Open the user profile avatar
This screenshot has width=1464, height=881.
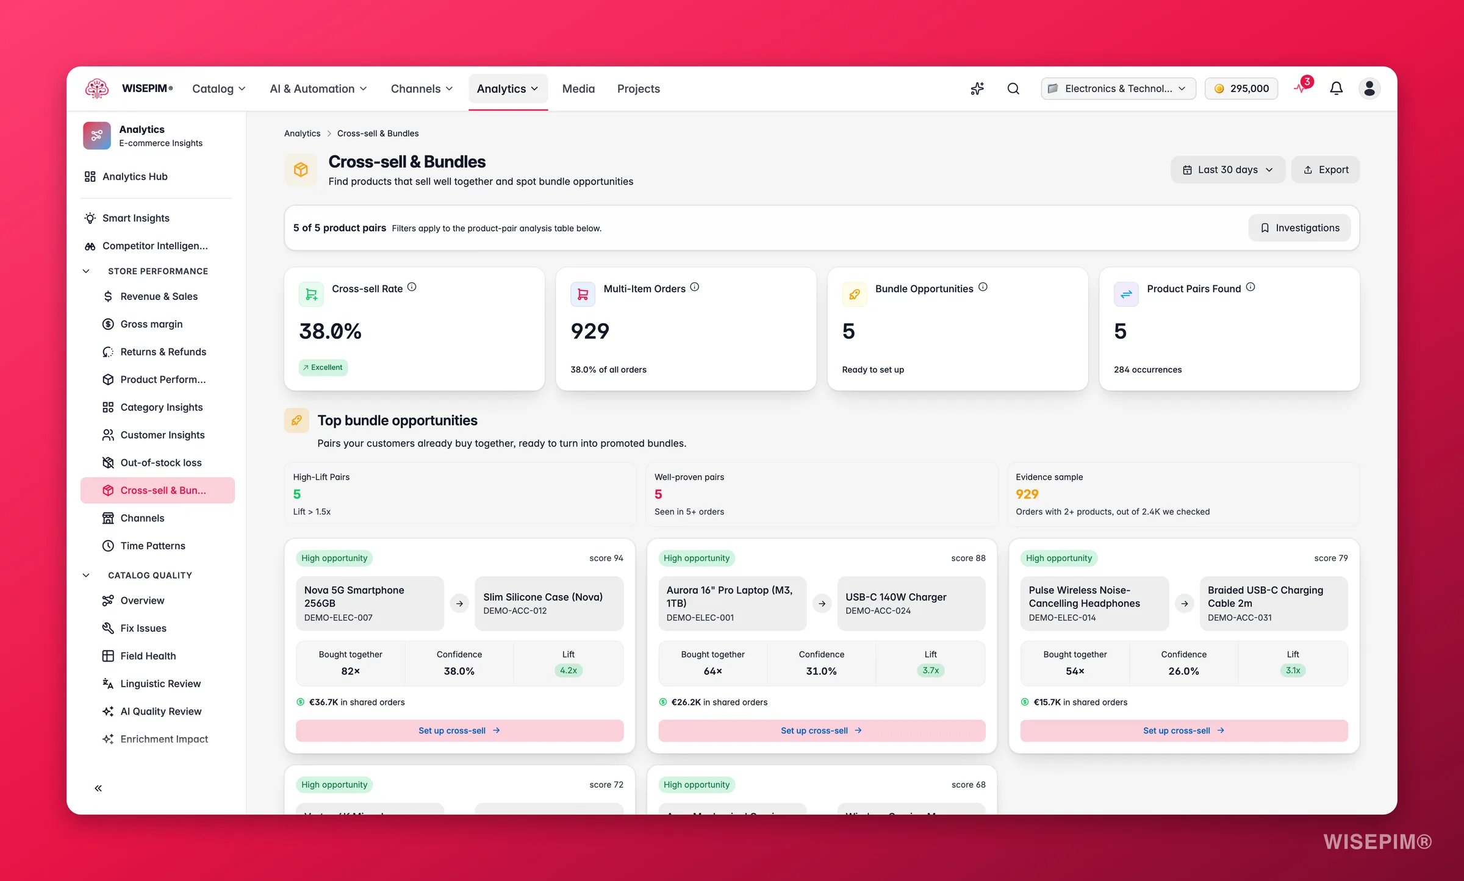[1369, 88]
